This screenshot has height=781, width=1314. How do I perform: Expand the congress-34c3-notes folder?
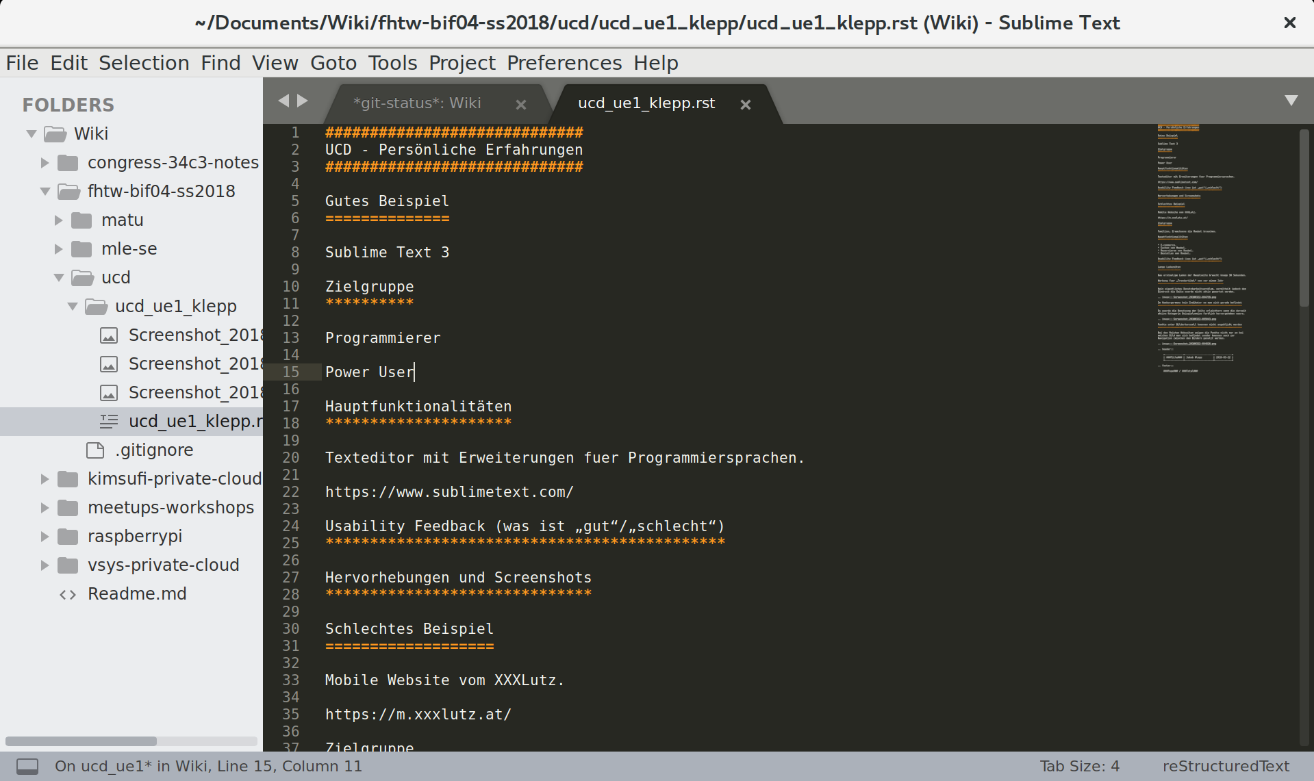(x=45, y=163)
